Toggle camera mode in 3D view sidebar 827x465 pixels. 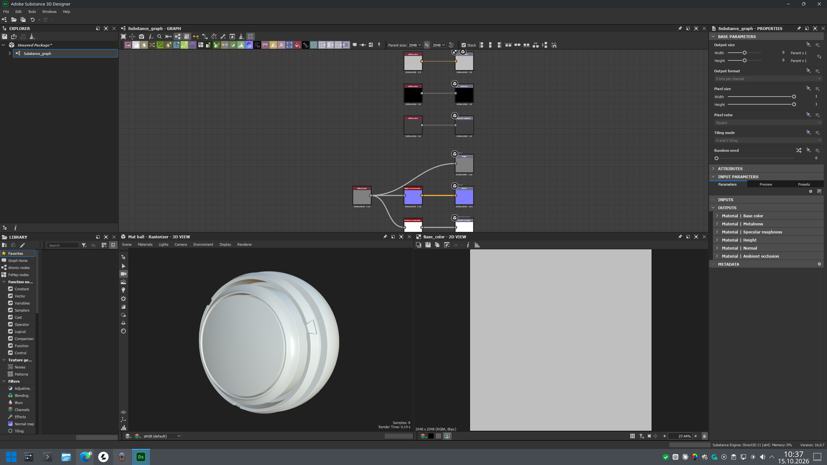[123, 274]
